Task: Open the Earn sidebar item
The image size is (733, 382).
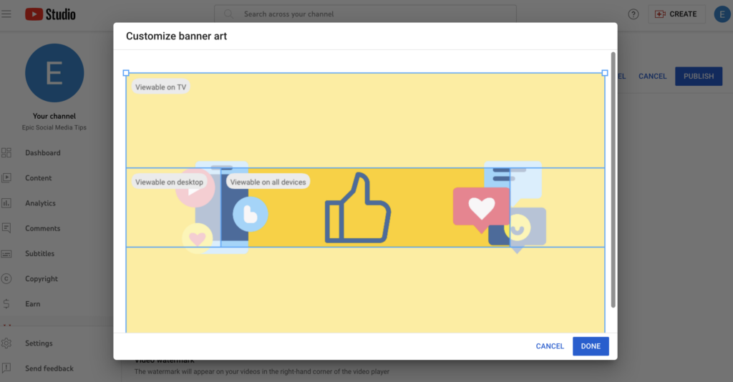Action: 33,304
